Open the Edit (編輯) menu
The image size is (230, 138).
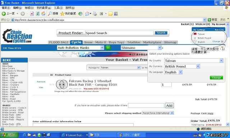click(18, 8)
